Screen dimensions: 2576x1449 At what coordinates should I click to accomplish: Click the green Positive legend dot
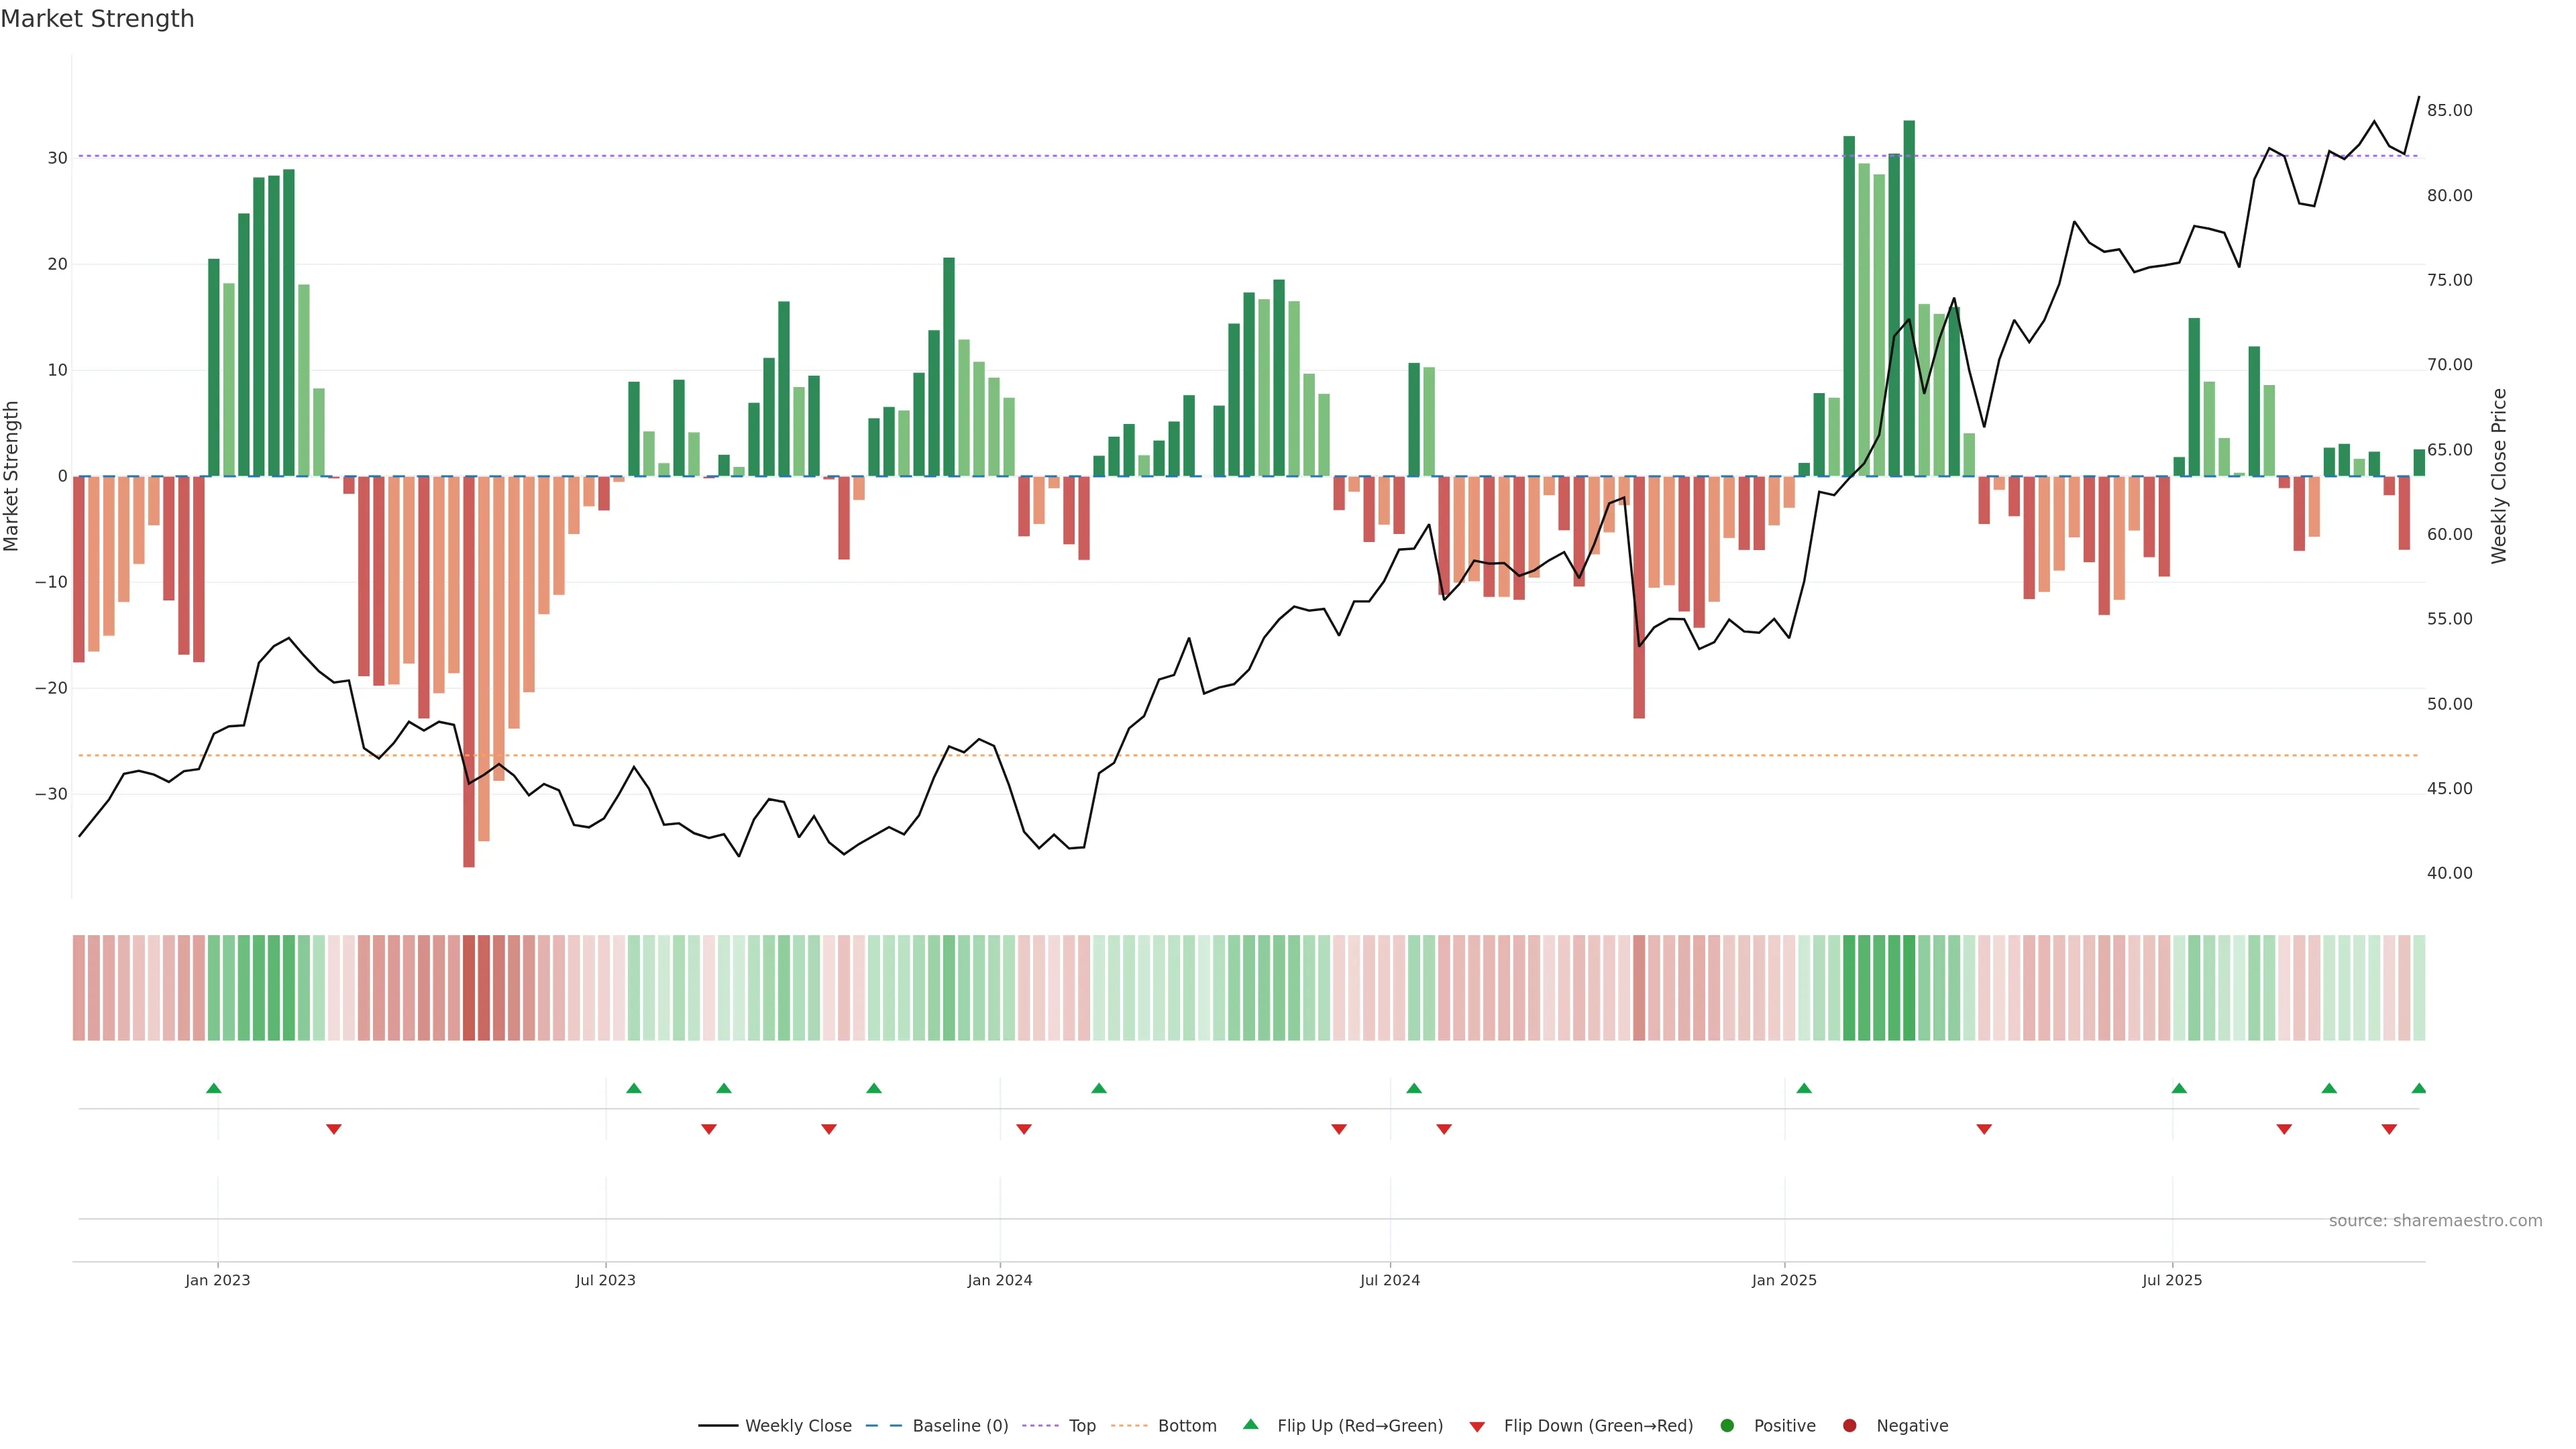point(1727,1425)
